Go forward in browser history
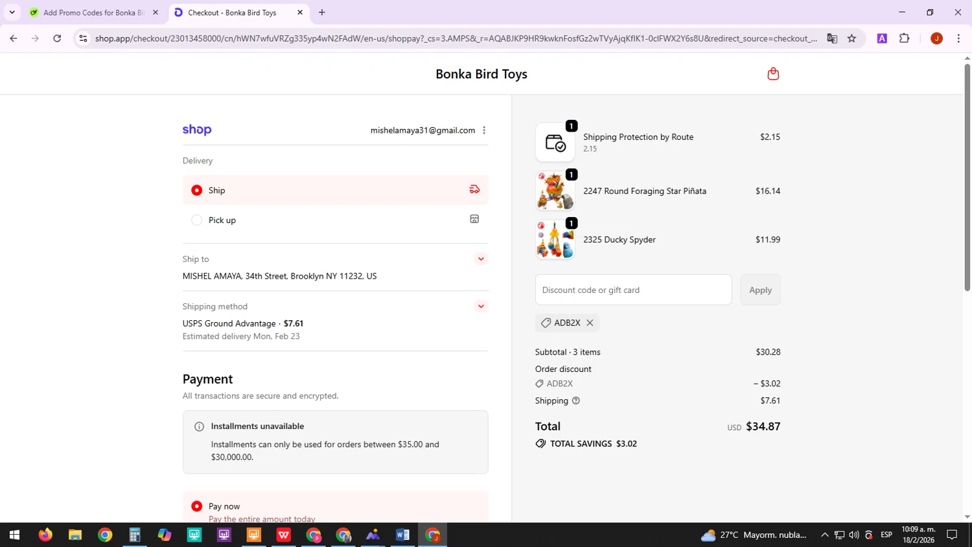This screenshot has width=972, height=547. click(x=35, y=38)
